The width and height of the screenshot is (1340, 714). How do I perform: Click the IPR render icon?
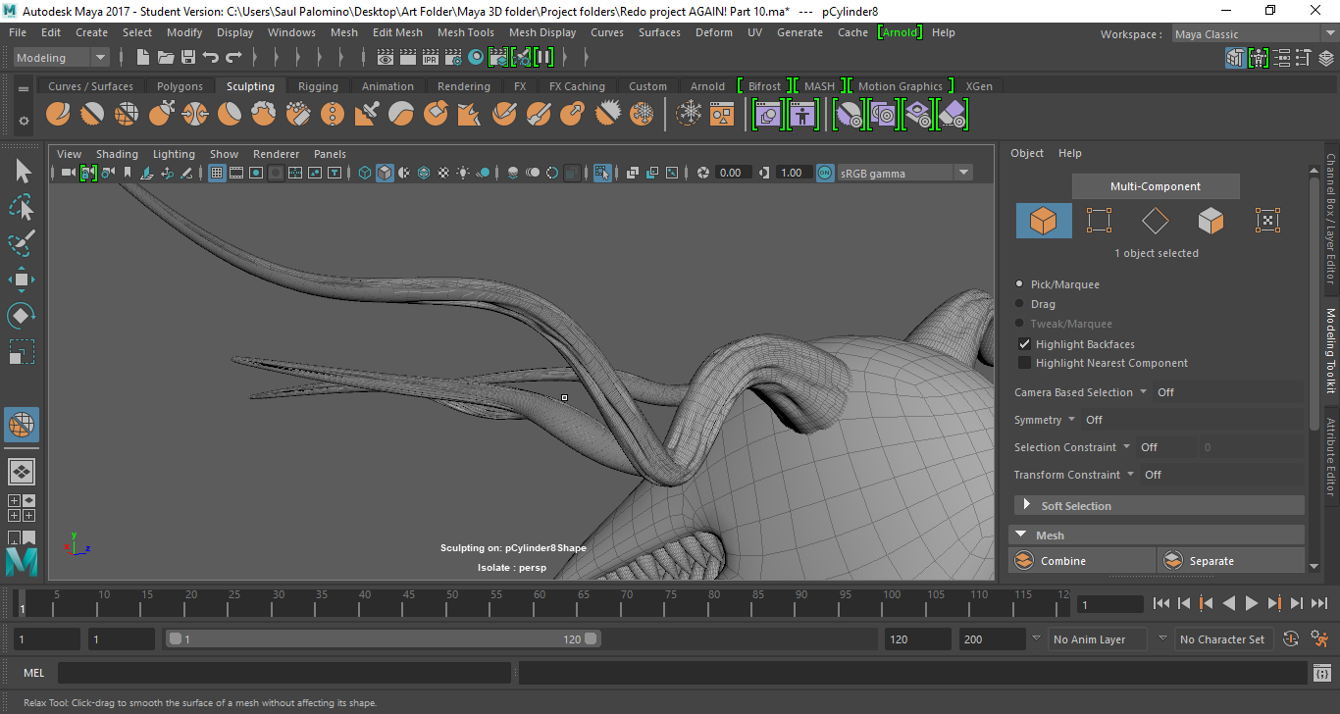pyautogui.click(x=430, y=58)
